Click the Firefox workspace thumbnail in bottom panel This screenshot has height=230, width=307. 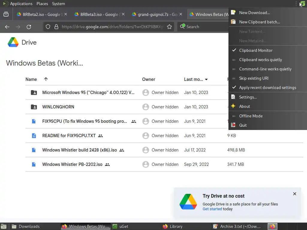pos(273,226)
